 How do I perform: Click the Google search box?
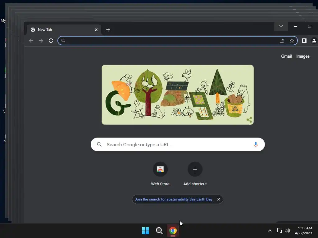tap(178, 144)
